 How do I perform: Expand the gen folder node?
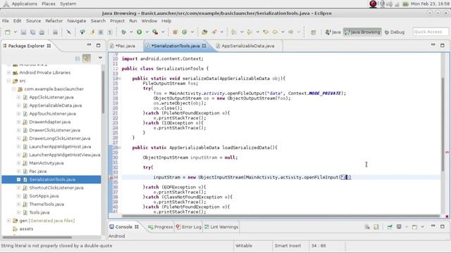8,221
